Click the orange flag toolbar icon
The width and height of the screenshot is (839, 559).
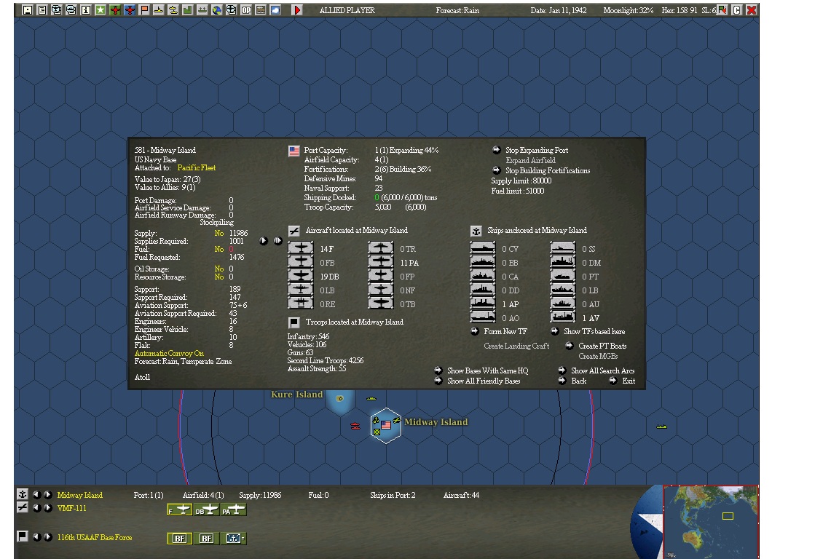(144, 10)
